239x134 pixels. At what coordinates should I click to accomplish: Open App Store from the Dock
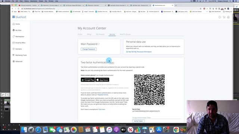(x=159, y=130)
